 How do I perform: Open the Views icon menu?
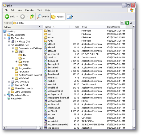coord(69,17)
